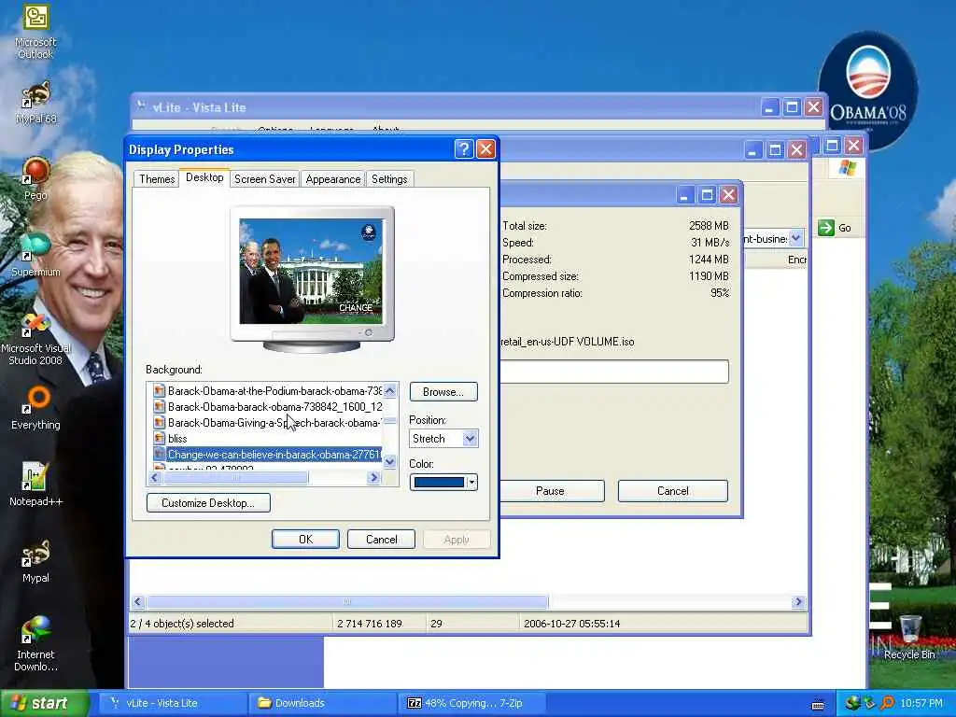
Task: Select the bliss wallpaper entry
Action: pos(267,439)
